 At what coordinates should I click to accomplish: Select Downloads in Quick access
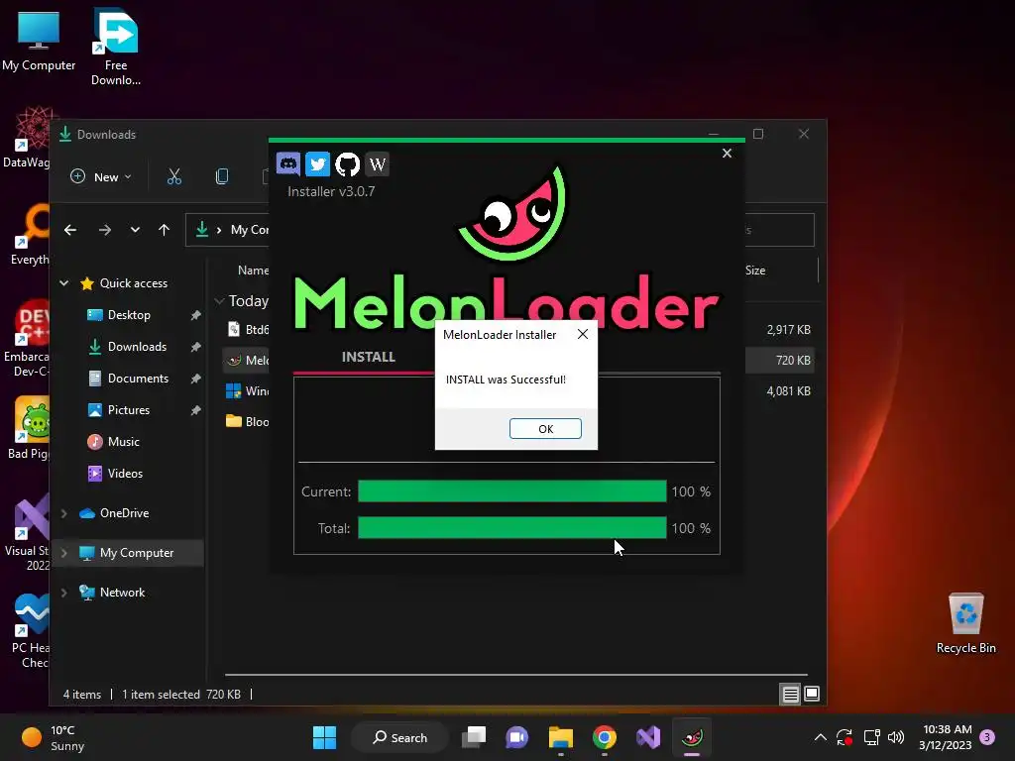click(x=137, y=346)
